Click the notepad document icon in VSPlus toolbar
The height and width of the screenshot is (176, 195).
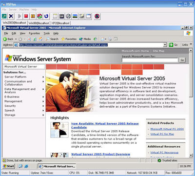[x=55, y=16]
